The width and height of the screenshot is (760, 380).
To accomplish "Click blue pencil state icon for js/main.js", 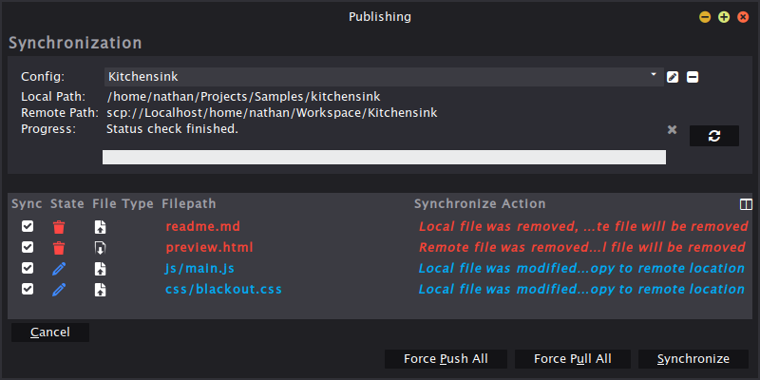I will pyautogui.click(x=59, y=269).
